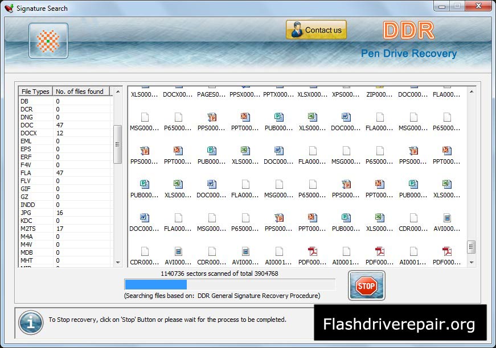Select the INDD file type row
This screenshot has width=496, height=348.
click(x=65, y=205)
